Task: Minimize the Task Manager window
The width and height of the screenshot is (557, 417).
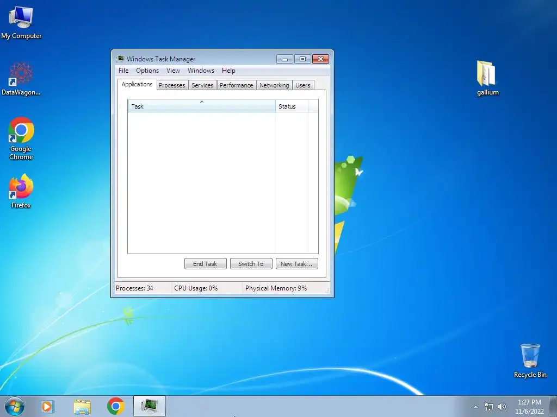Action: coord(284,59)
